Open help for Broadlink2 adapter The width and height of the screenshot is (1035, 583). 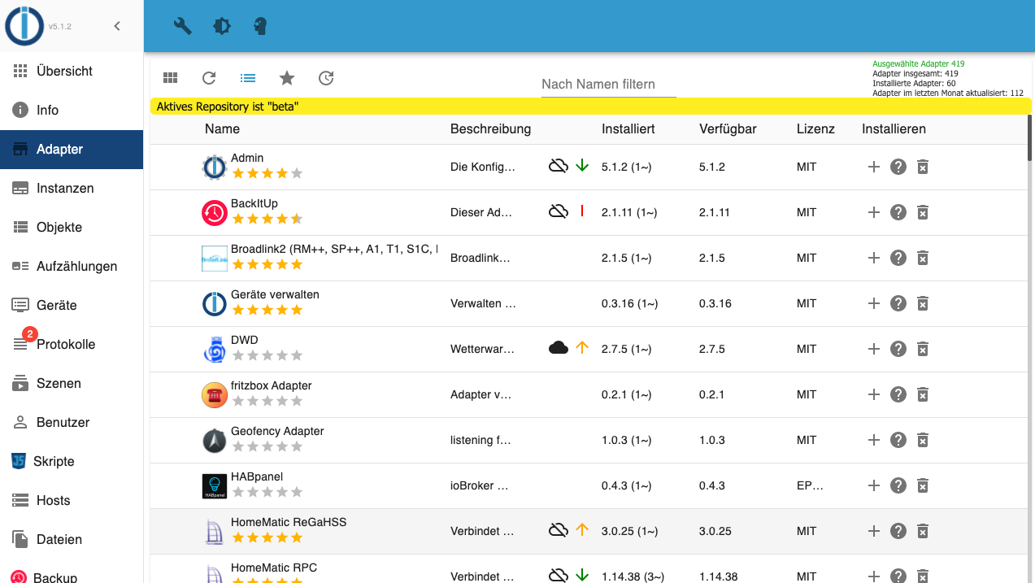898,258
